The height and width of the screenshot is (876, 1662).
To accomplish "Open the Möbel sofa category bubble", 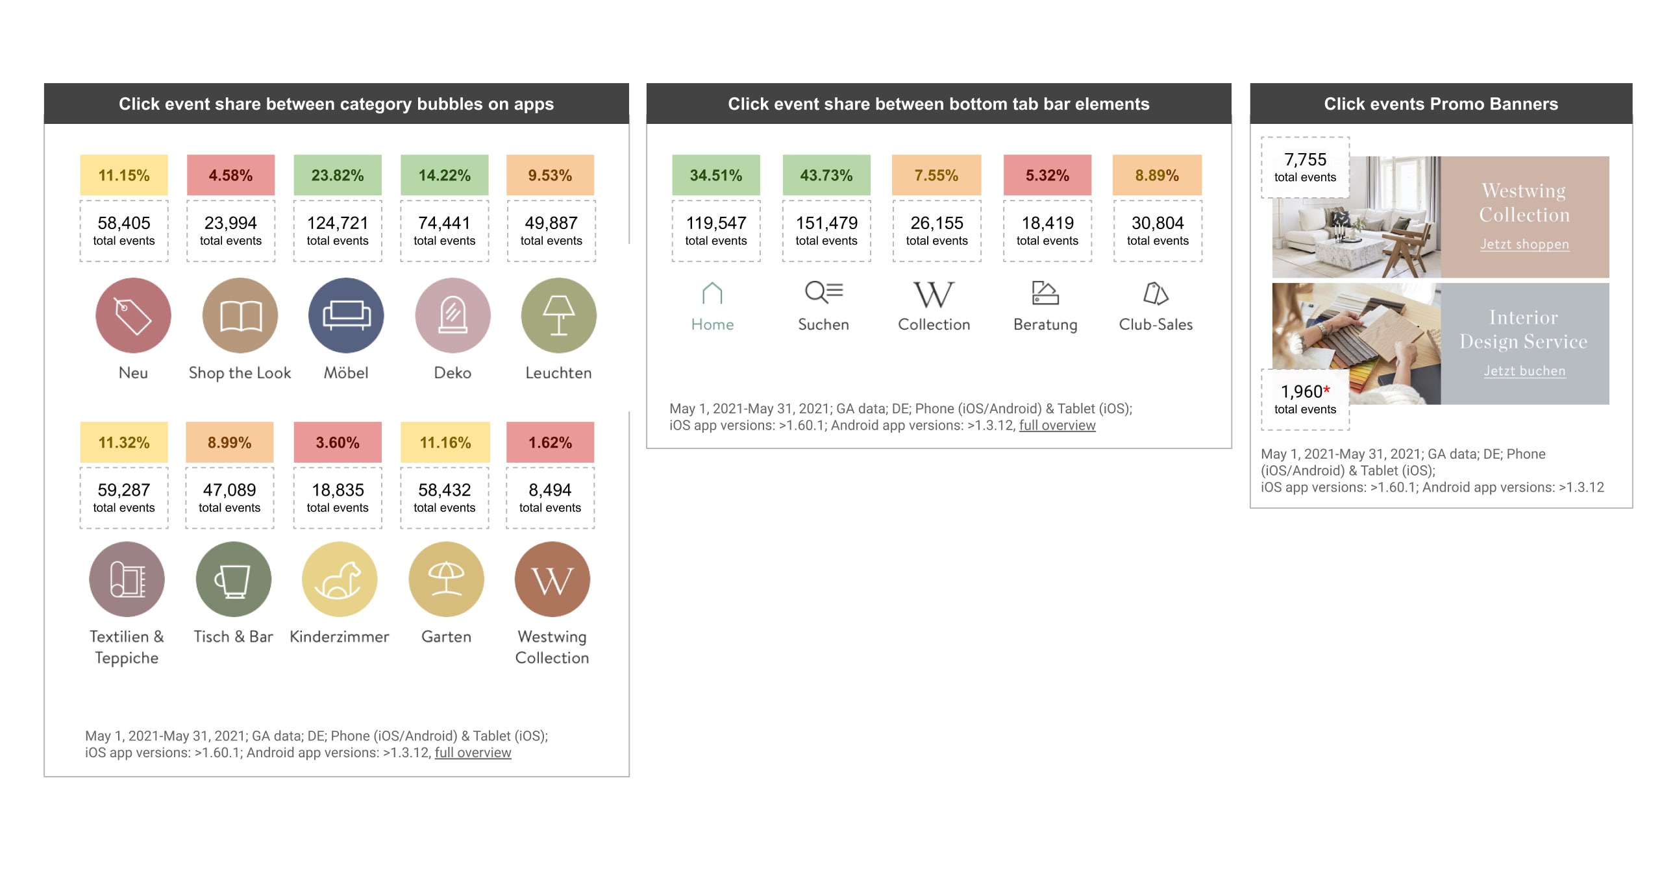I will (346, 316).
